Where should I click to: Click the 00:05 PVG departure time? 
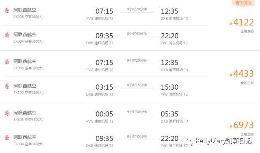point(104,114)
